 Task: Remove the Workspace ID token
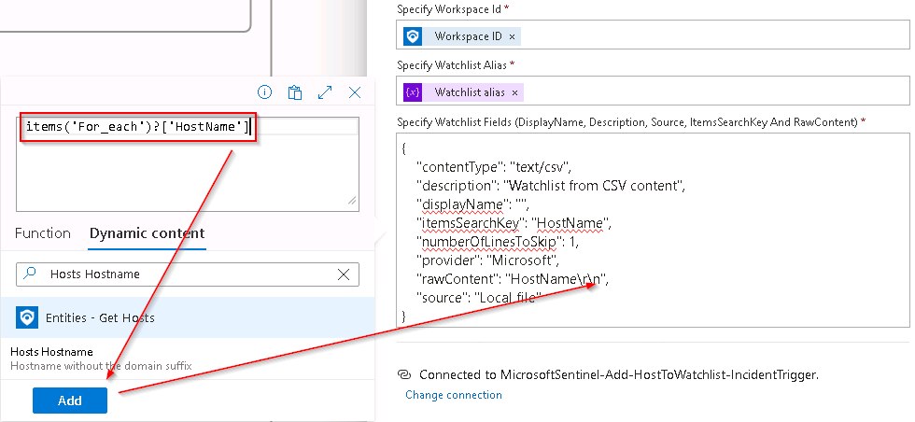[x=512, y=36]
